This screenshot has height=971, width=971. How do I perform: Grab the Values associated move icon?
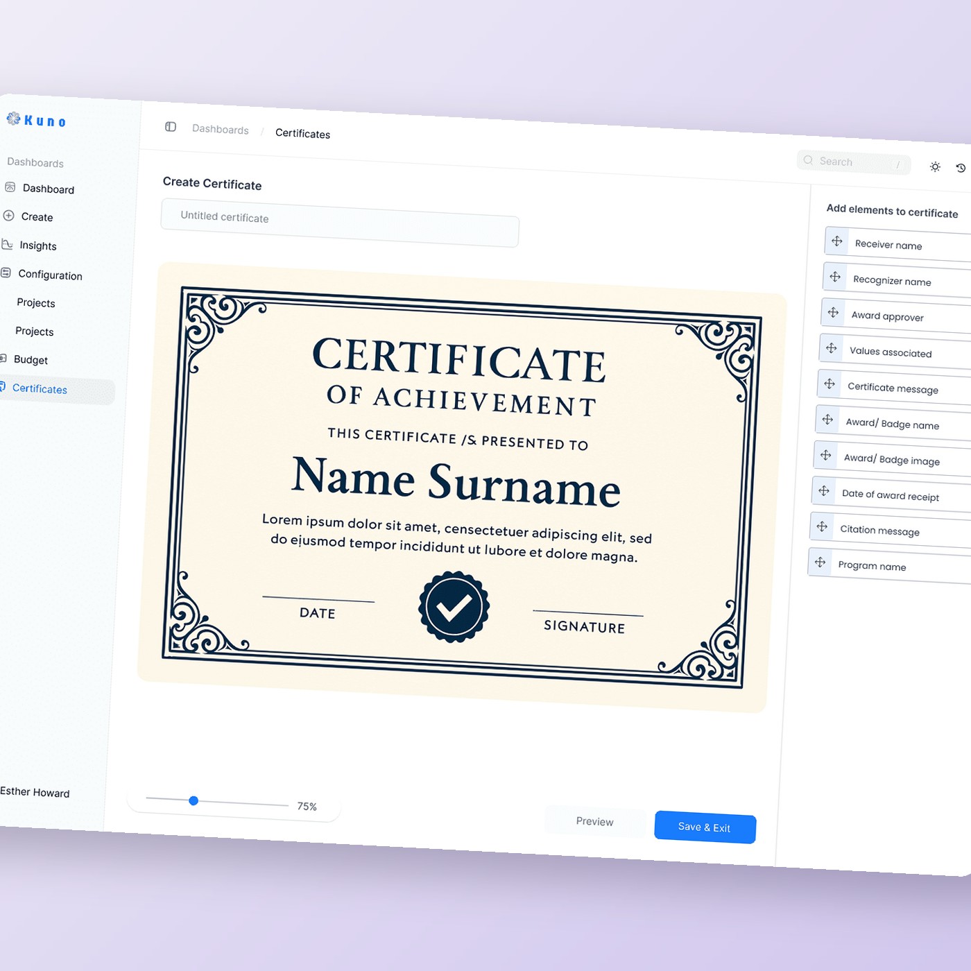832,347
